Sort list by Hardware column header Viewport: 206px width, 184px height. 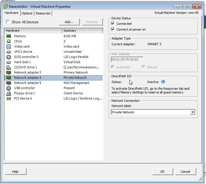[33, 31]
